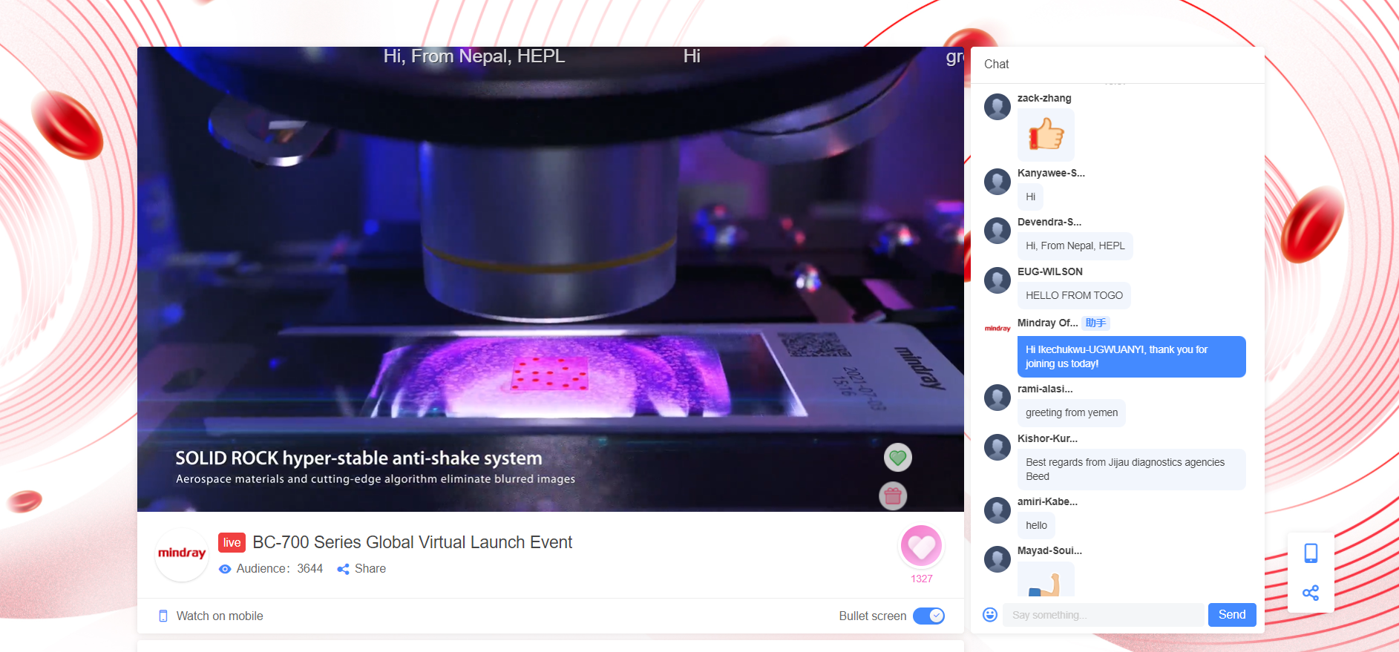Click the Mayad-Soui sticker message
1399x652 pixels.
tap(1046, 579)
